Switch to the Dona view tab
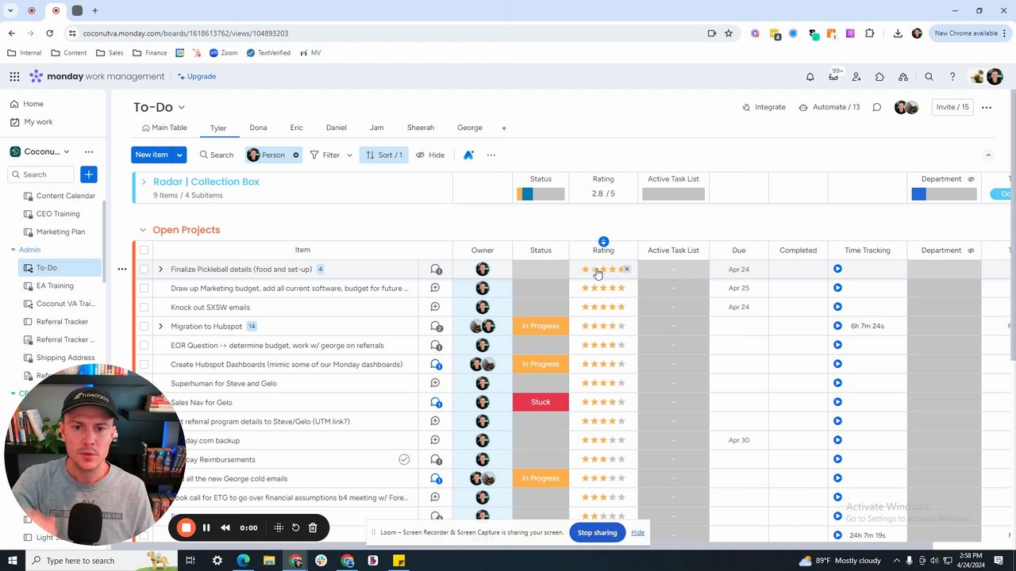1016x571 pixels. point(258,128)
